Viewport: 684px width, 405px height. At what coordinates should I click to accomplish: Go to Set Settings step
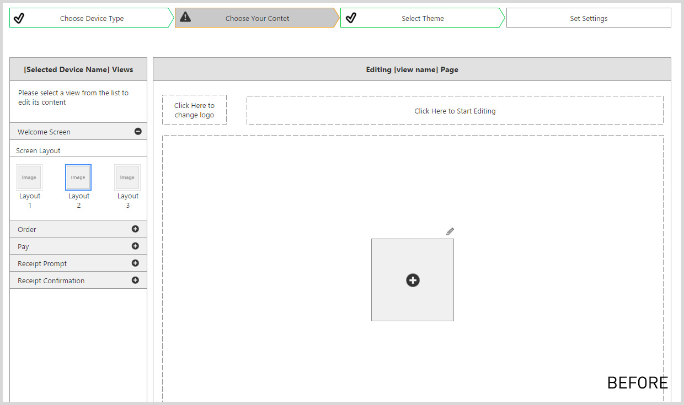(589, 18)
